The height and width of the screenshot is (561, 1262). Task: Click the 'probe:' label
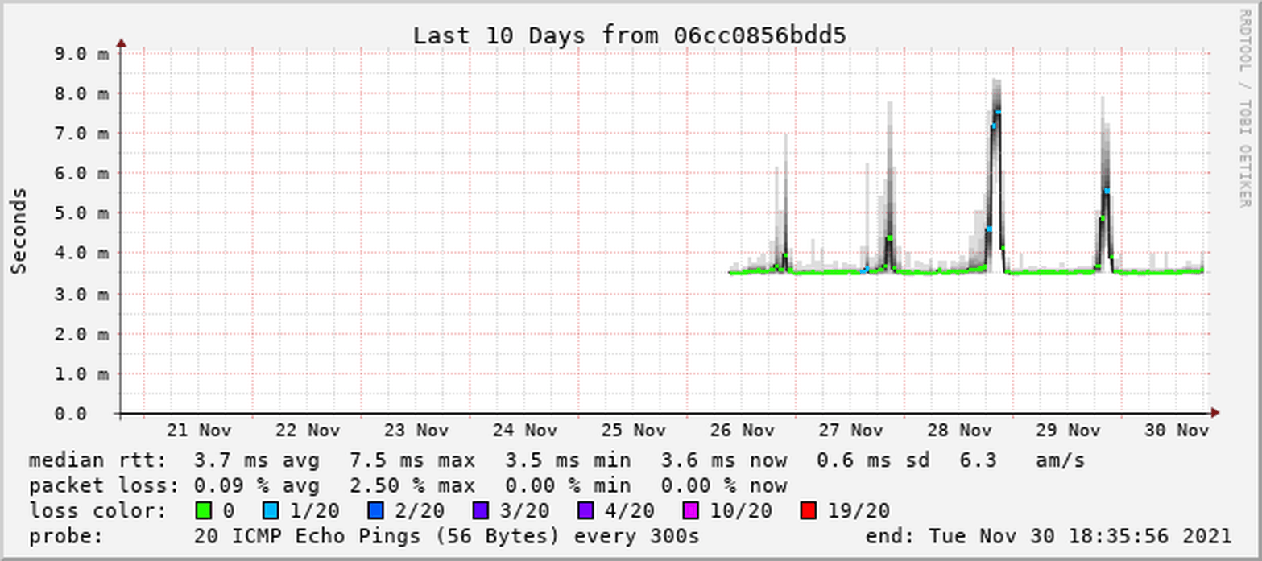[x=67, y=536]
